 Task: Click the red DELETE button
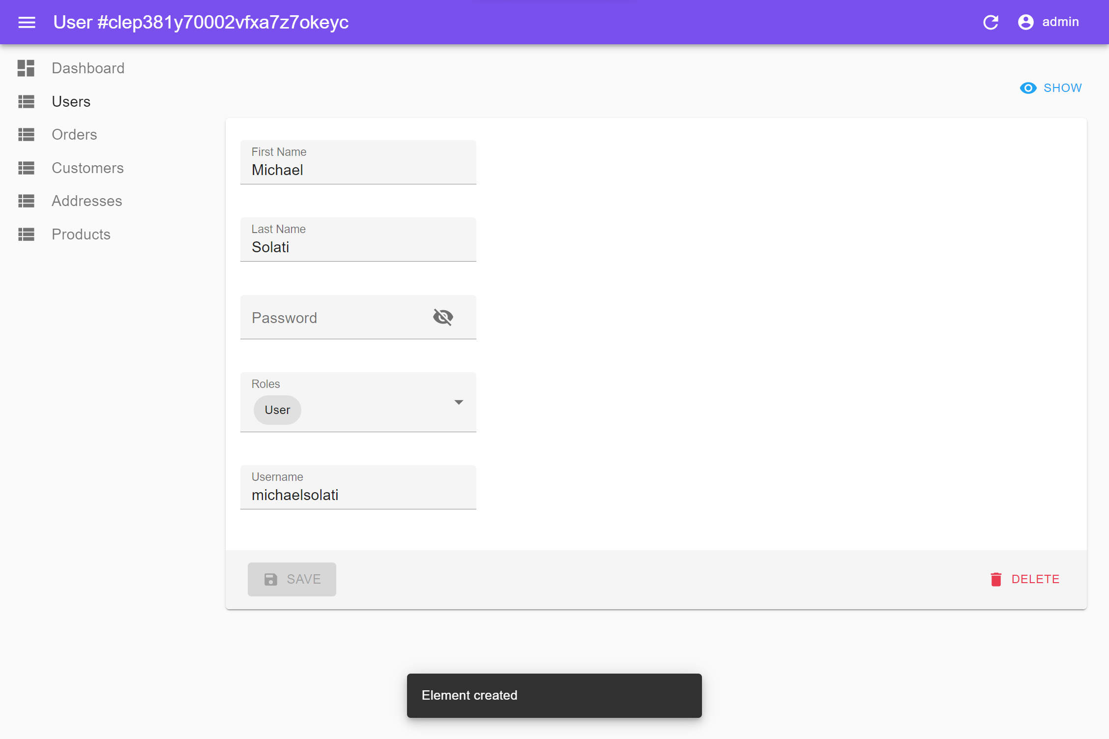coord(1024,579)
